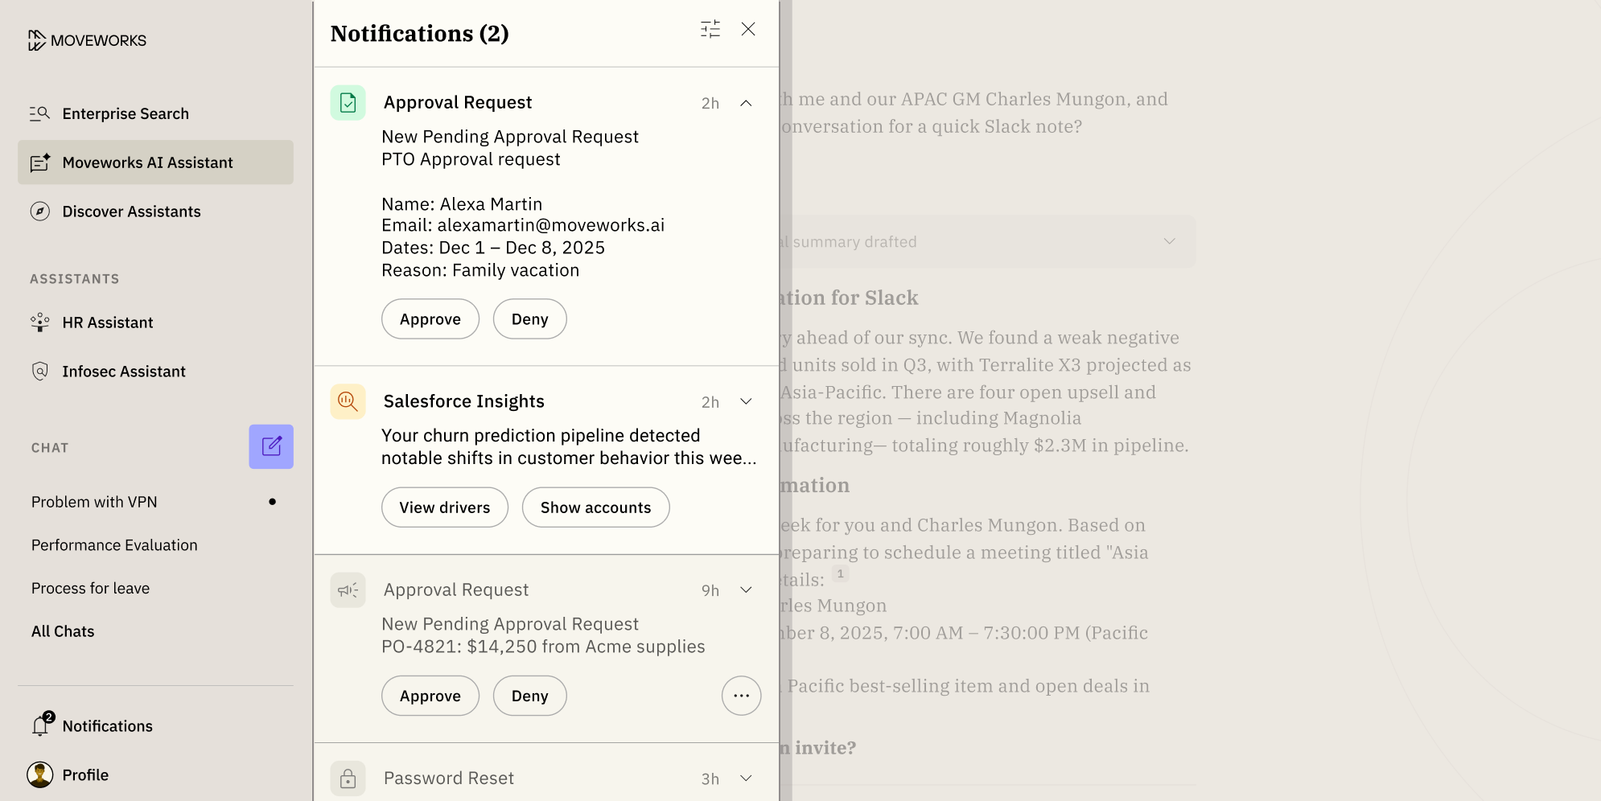Select the Alexa Martin email address text

tap(551, 225)
